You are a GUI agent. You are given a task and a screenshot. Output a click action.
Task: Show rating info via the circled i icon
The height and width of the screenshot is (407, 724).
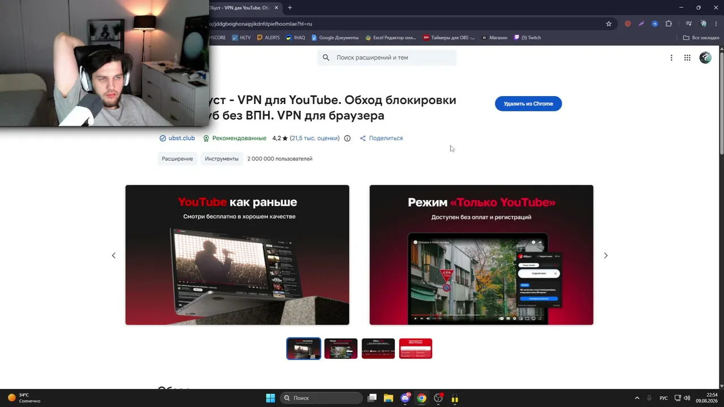(347, 138)
